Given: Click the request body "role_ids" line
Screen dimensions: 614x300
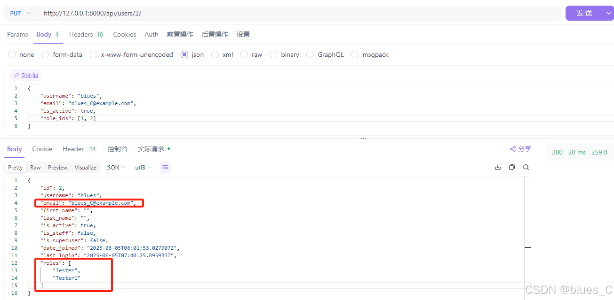Looking at the screenshot, I should click(68, 118).
